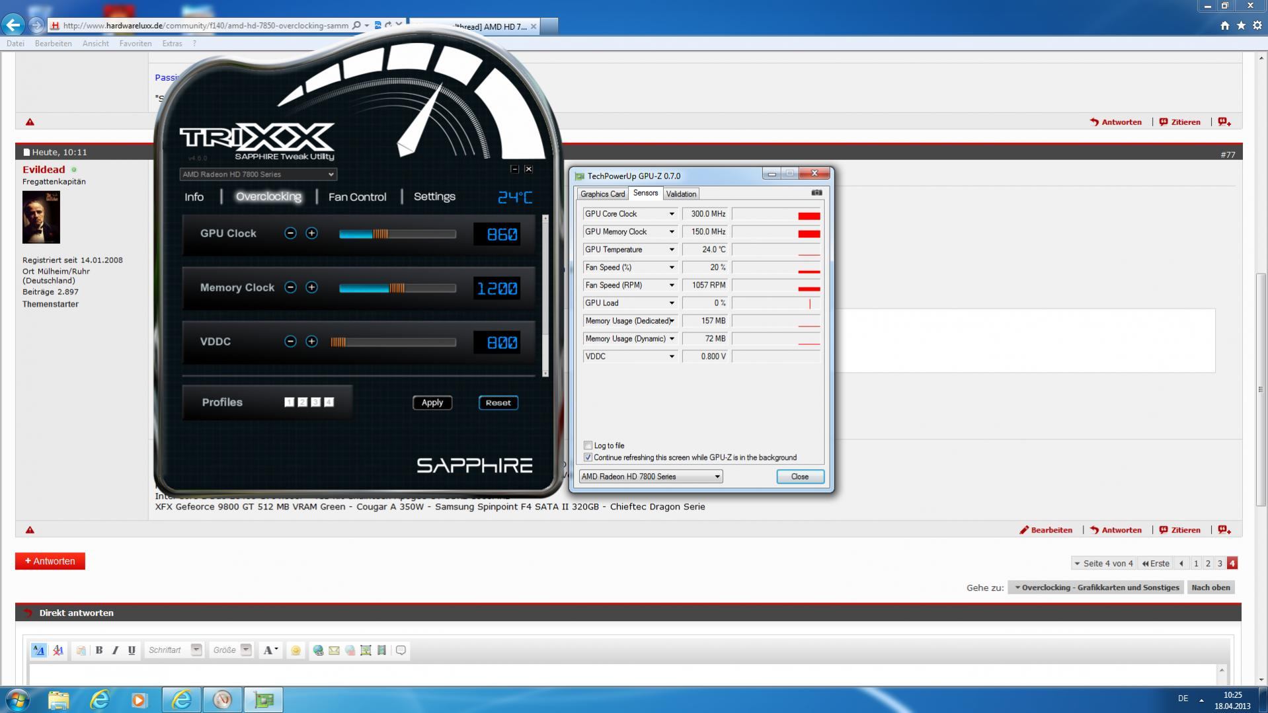Increase GPU Clock with the plus button
Screen dimensions: 1268x713
[311, 233]
